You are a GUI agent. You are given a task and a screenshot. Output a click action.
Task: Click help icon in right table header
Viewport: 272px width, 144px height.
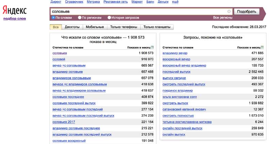coord(262,47)
